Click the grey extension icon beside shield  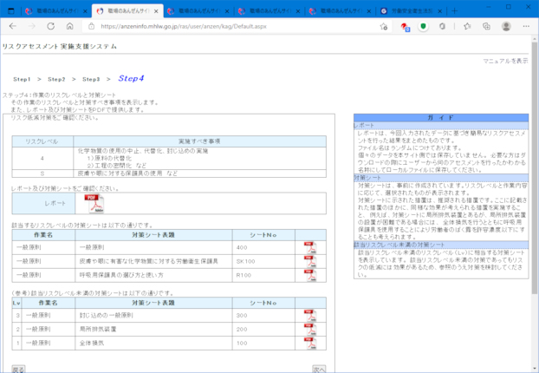pyautogui.click(x=443, y=26)
